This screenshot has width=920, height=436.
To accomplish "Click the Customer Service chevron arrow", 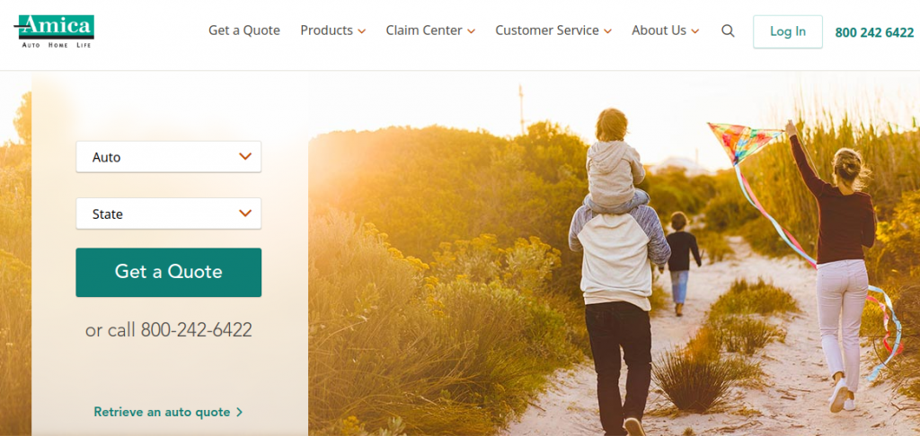I will click(607, 31).
